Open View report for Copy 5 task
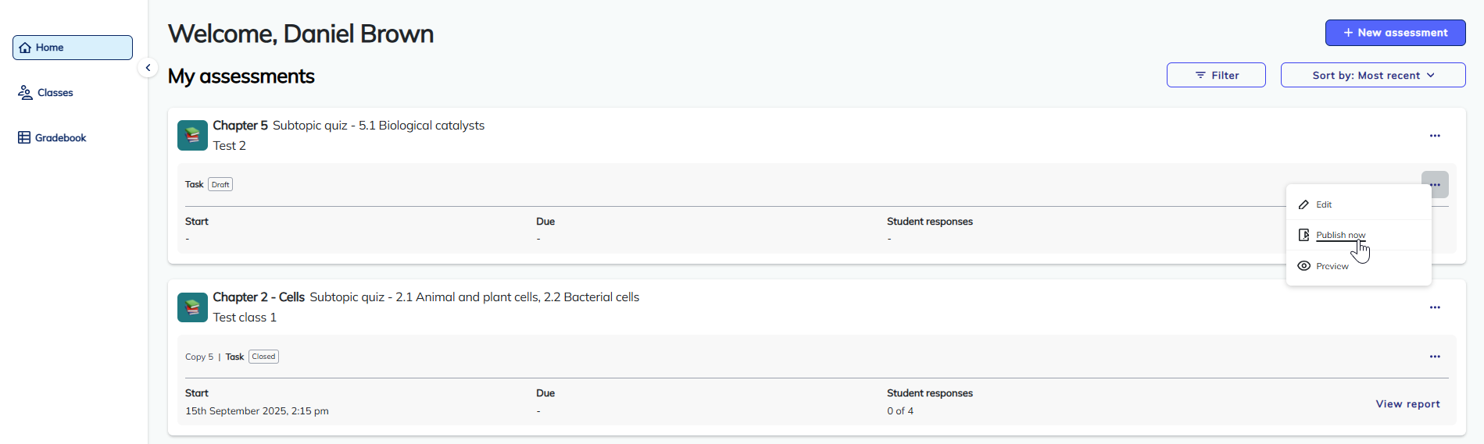 [x=1407, y=404]
